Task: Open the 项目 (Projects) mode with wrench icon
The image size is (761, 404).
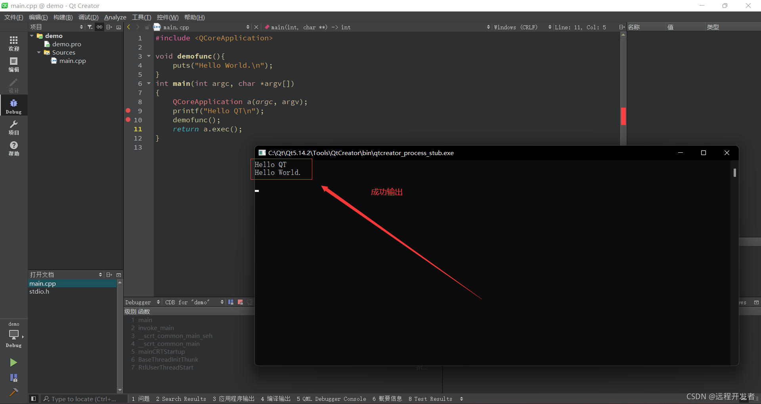Action: click(x=13, y=127)
